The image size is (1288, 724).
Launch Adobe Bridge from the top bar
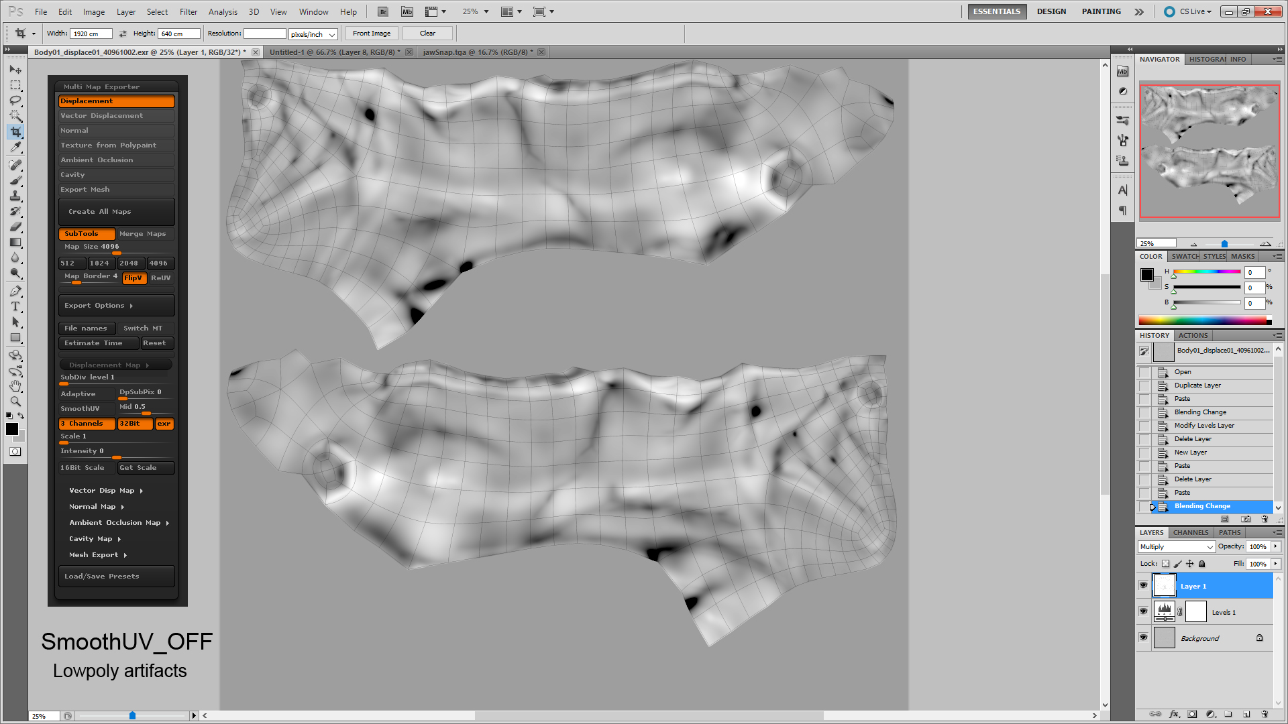pyautogui.click(x=382, y=11)
